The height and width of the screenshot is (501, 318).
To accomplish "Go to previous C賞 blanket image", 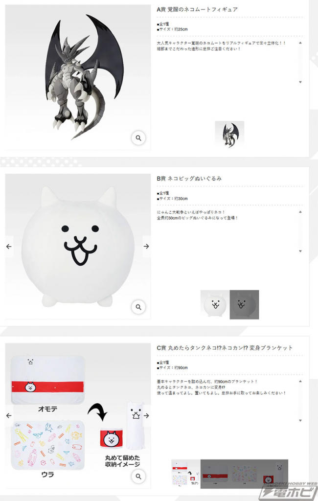I will point(9,416).
